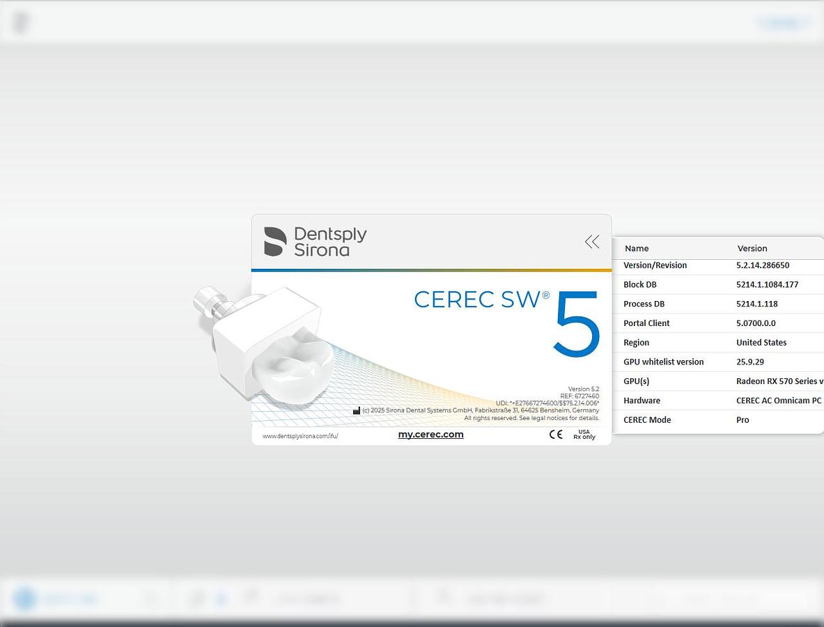Select the Hardware row label
This screenshot has width=824, height=627.
[x=642, y=401]
